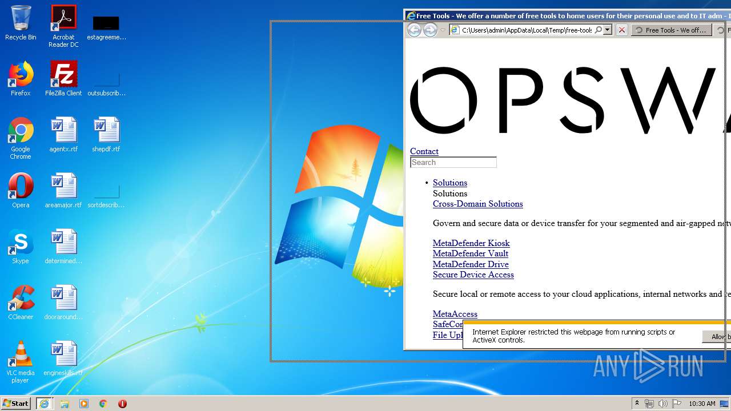Select shepdf.rtf document icon
The height and width of the screenshot is (411, 731).
(106, 135)
